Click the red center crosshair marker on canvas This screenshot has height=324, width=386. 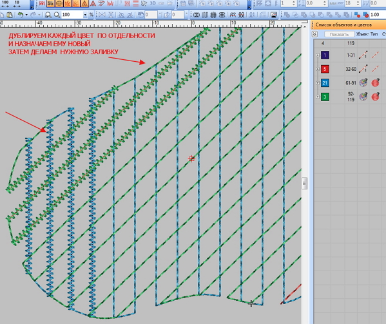(191, 158)
